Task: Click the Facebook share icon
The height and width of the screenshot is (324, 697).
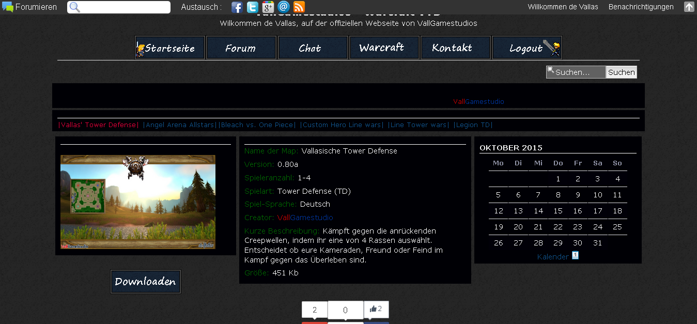Action: pyautogui.click(x=237, y=7)
